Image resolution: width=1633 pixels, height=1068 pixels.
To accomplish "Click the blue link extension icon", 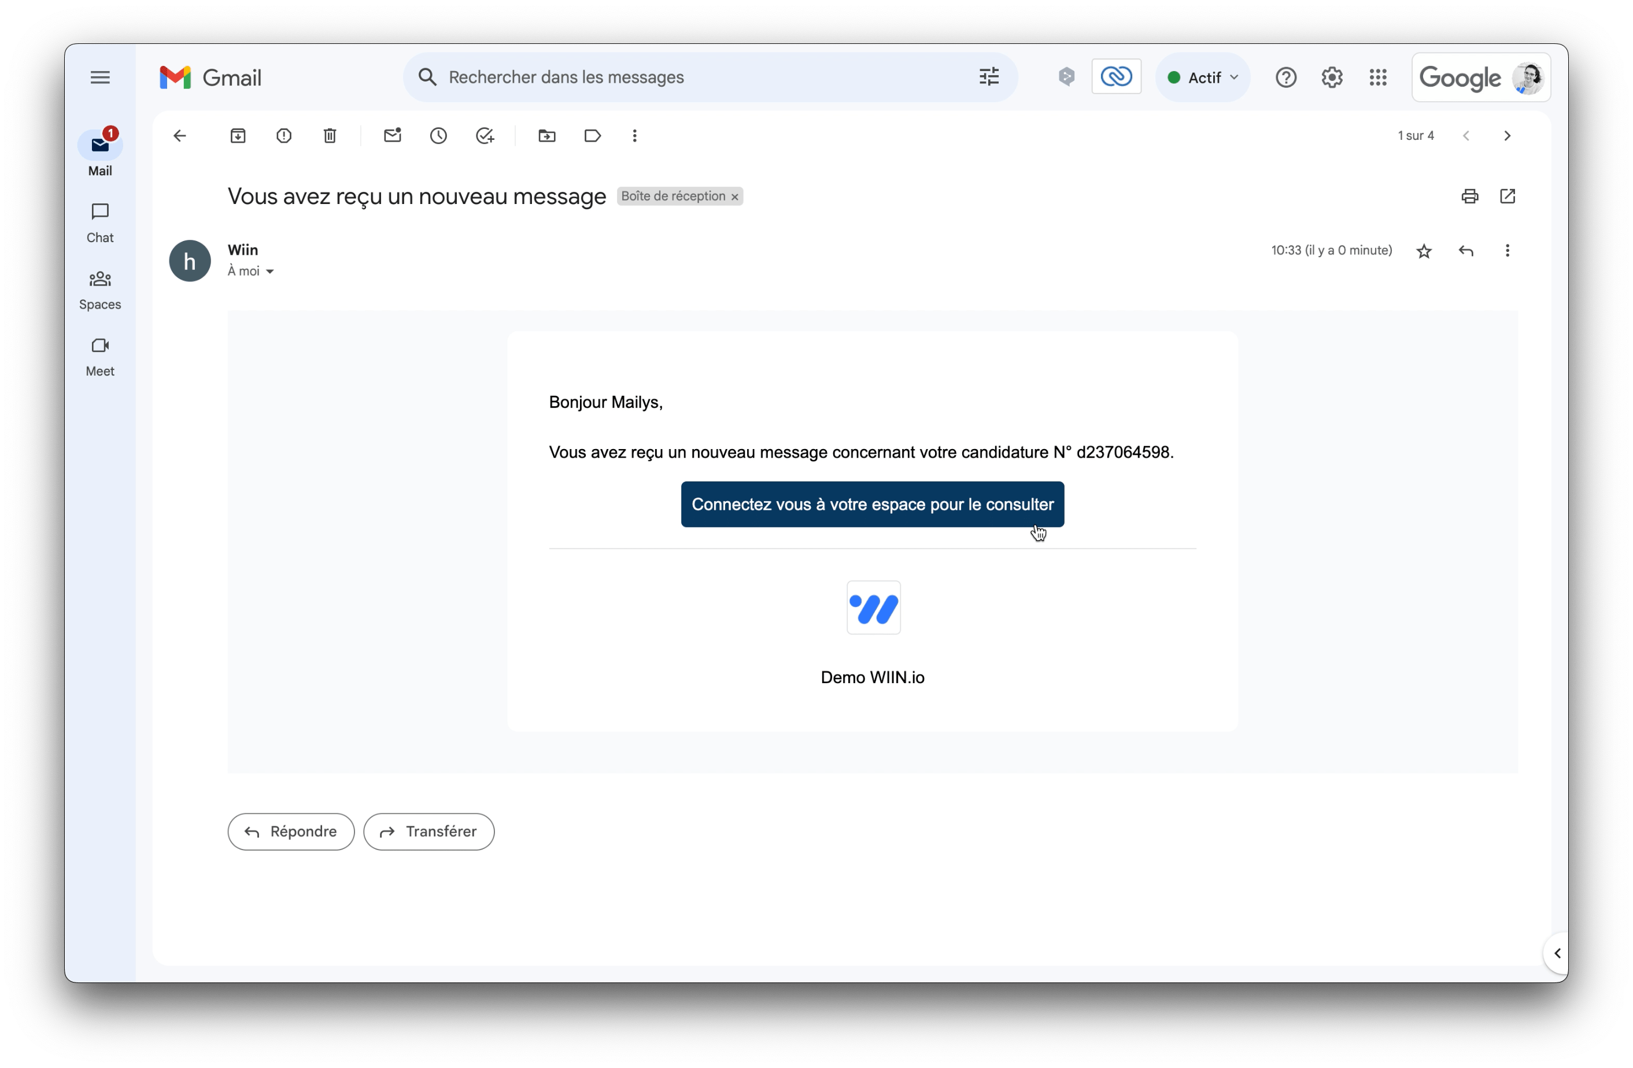I will 1117,77.
